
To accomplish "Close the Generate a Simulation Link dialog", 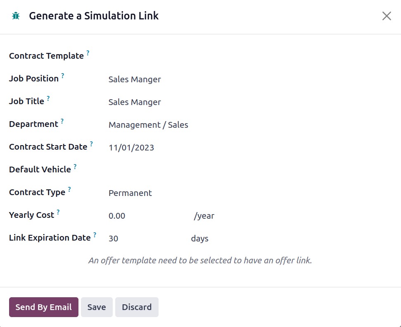I will coord(387,16).
